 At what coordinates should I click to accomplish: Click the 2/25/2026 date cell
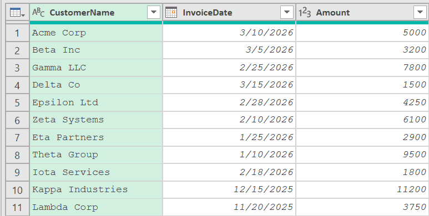(229, 68)
